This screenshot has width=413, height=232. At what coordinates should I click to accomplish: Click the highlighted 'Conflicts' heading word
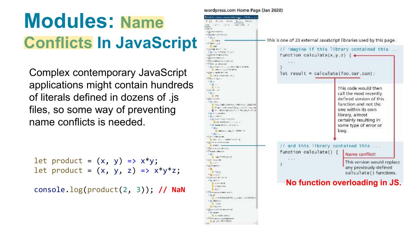pyautogui.click(x=58, y=43)
